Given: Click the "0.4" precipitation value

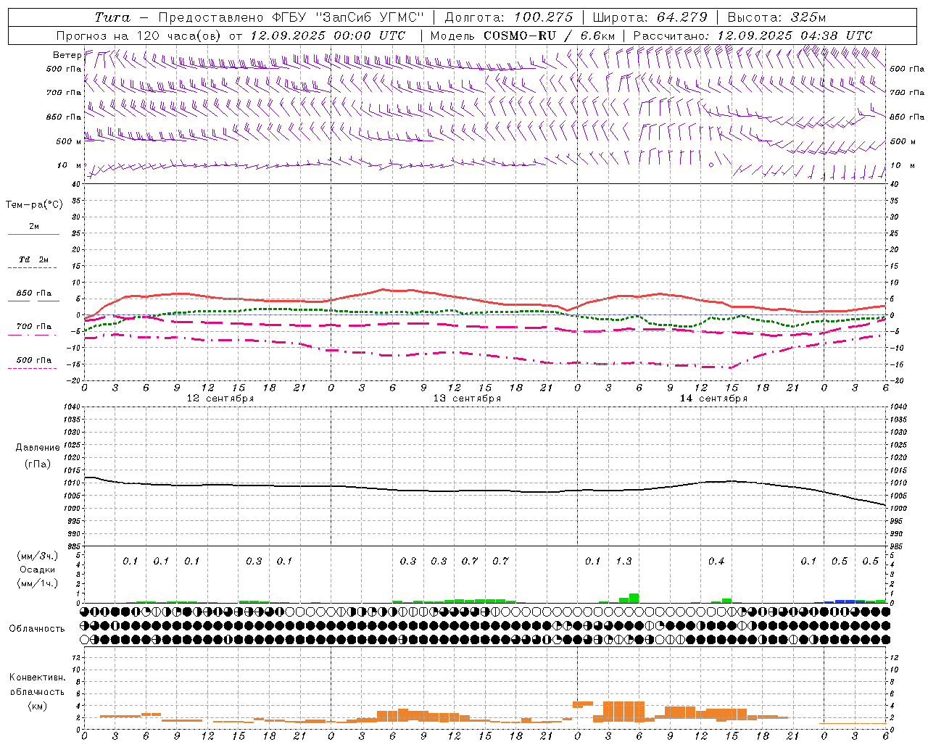Looking at the screenshot, I should tap(716, 561).
